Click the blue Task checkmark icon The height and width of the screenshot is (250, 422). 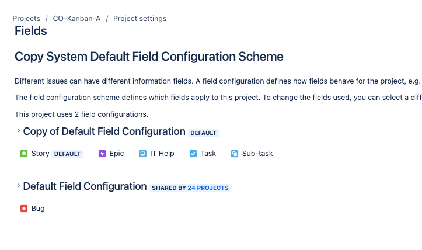(193, 154)
